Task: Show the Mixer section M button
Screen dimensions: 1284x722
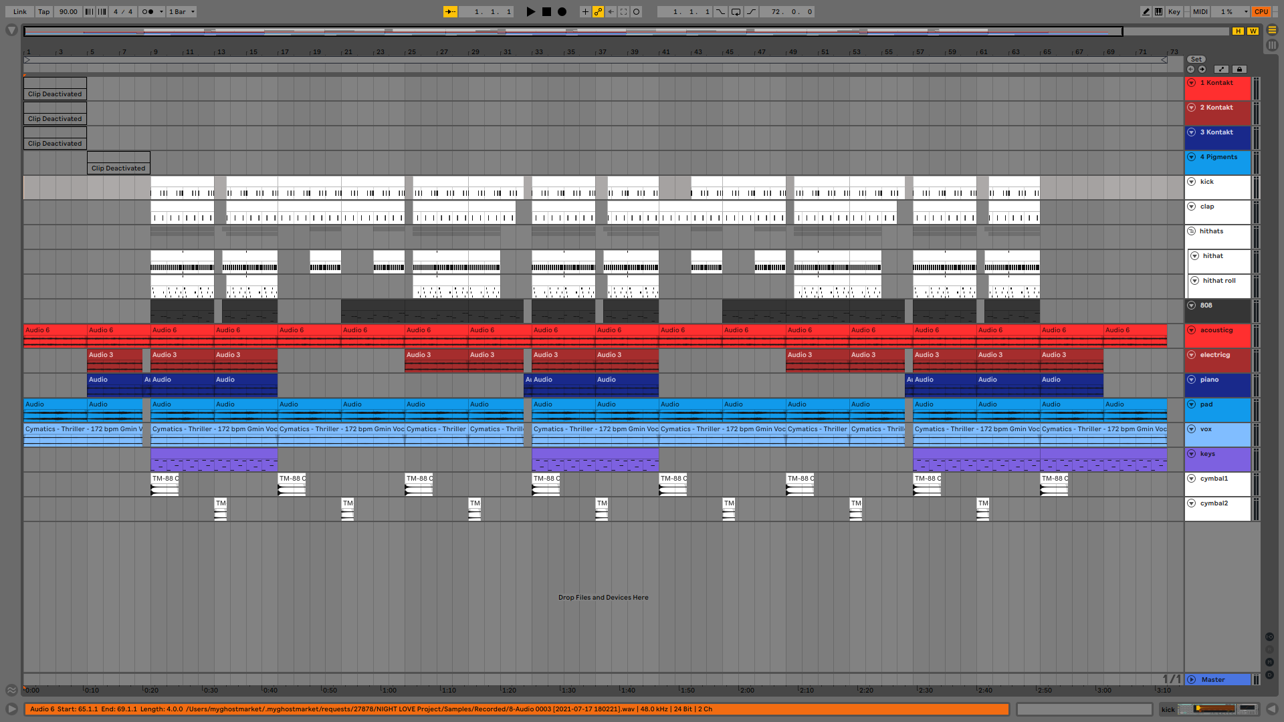Action: (1269, 662)
